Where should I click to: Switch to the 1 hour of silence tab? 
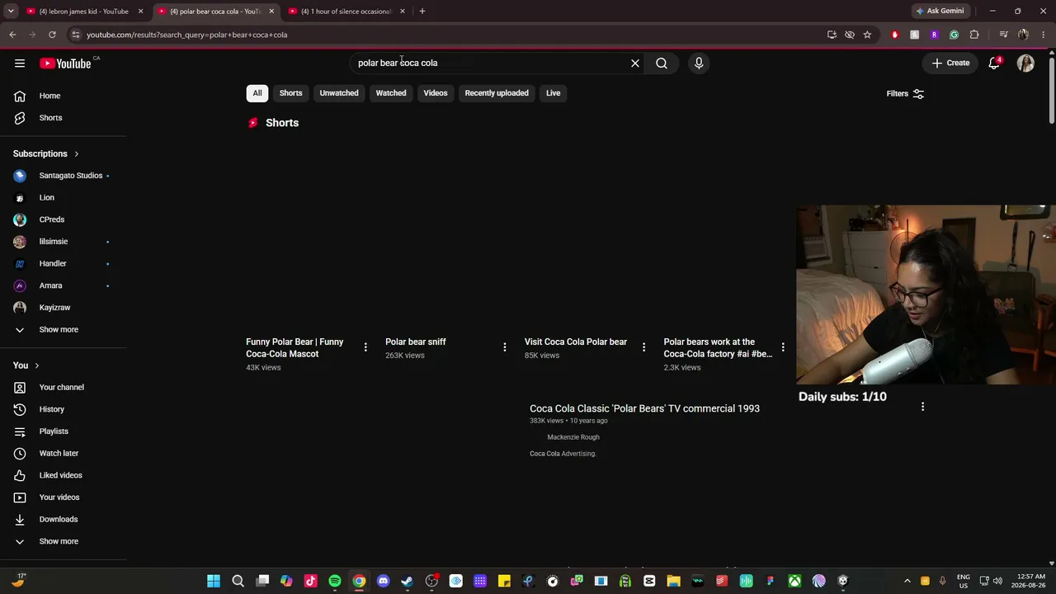[x=346, y=12]
